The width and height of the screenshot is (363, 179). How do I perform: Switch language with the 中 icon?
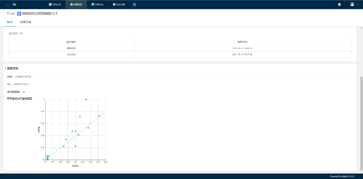339,5
